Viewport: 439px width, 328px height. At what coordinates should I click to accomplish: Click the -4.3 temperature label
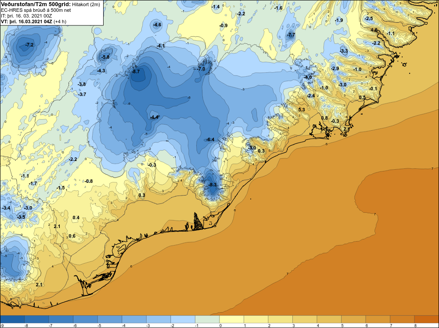101,71
